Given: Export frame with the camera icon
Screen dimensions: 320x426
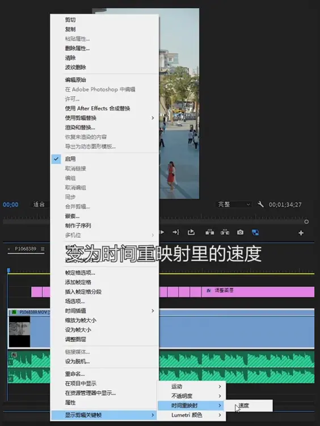Looking at the screenshot, I should (x=240, y=232).
